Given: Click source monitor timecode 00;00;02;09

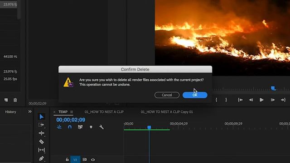Looking at the screenshot, I should [x=38, y=104].
